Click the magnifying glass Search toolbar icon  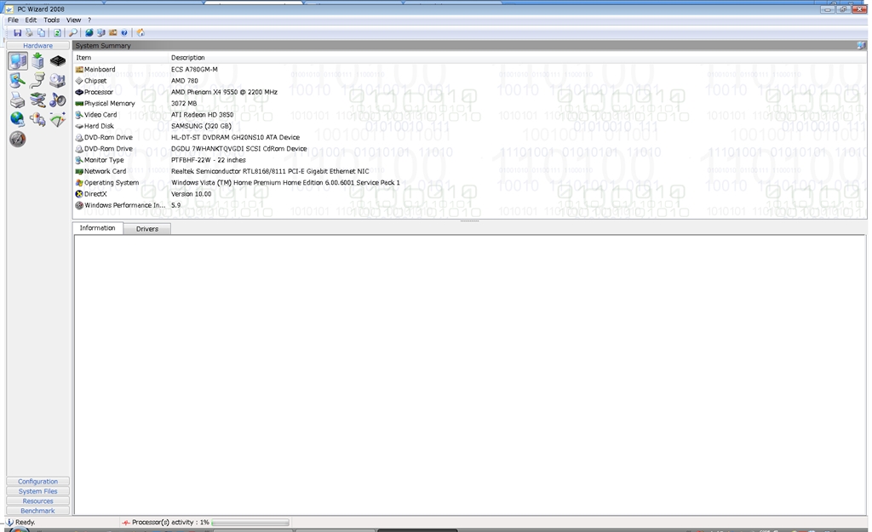tap(73, 33)
